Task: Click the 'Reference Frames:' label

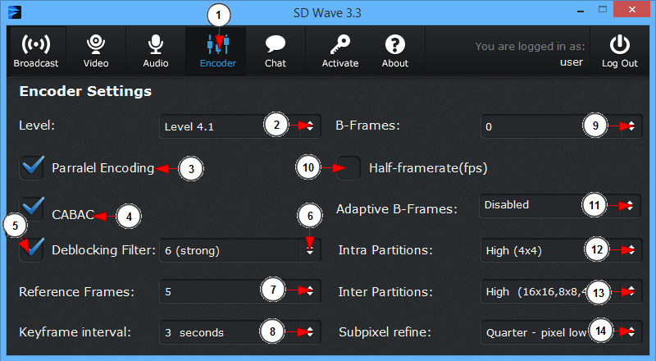Action: tap(76, 291)
